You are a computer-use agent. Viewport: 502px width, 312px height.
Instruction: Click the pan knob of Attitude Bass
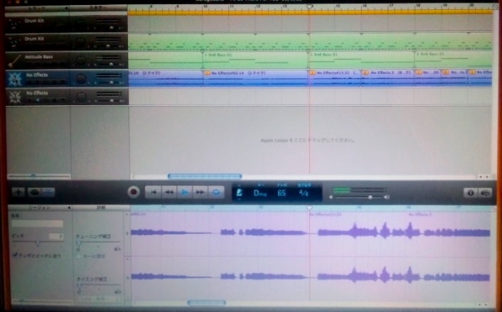click(80, 60)
